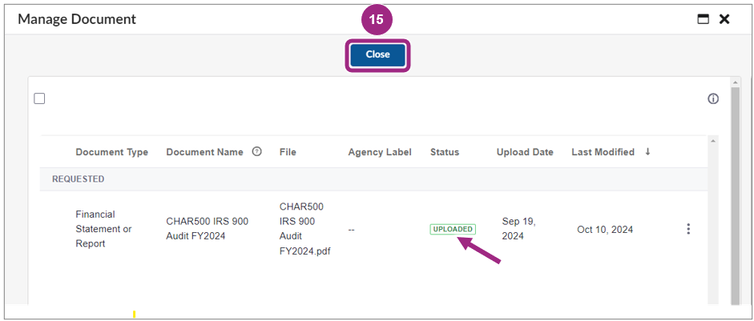Click the blue Close button
754x321 pixels.
pos(377,54)
